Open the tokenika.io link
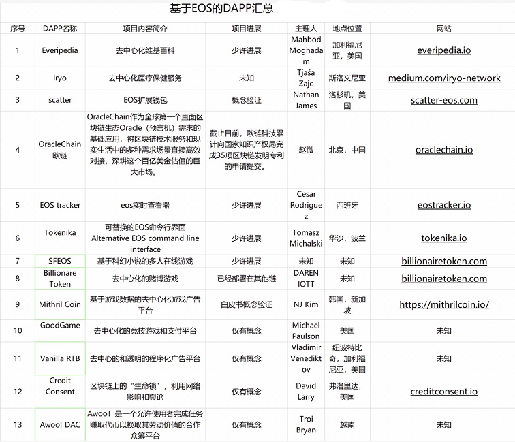Screen dimensions: 515x442 point(443,238)
